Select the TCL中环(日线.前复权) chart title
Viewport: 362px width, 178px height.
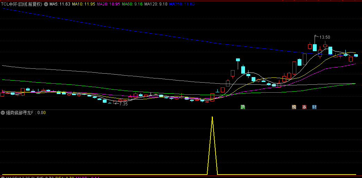(22, 4)
